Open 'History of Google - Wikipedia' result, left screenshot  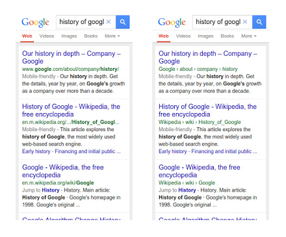(x=71, y=110)
